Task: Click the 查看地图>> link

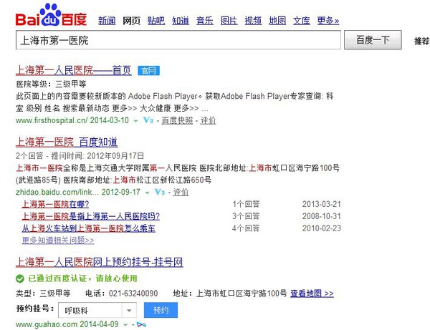Action: 312,293
